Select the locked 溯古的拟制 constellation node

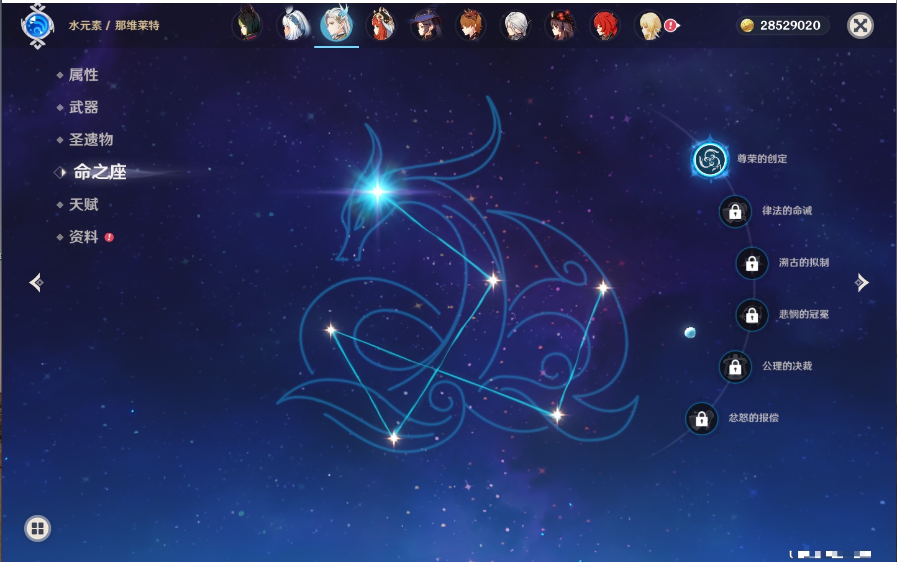752,263
